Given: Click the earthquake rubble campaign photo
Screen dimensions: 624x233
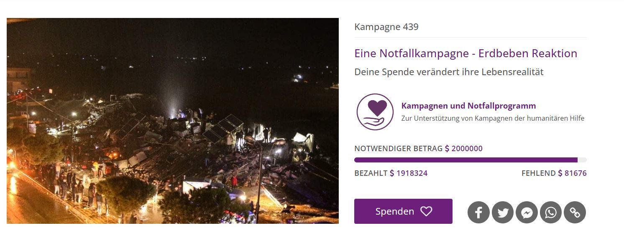Looking at the screenshot, I should (173, 121).
